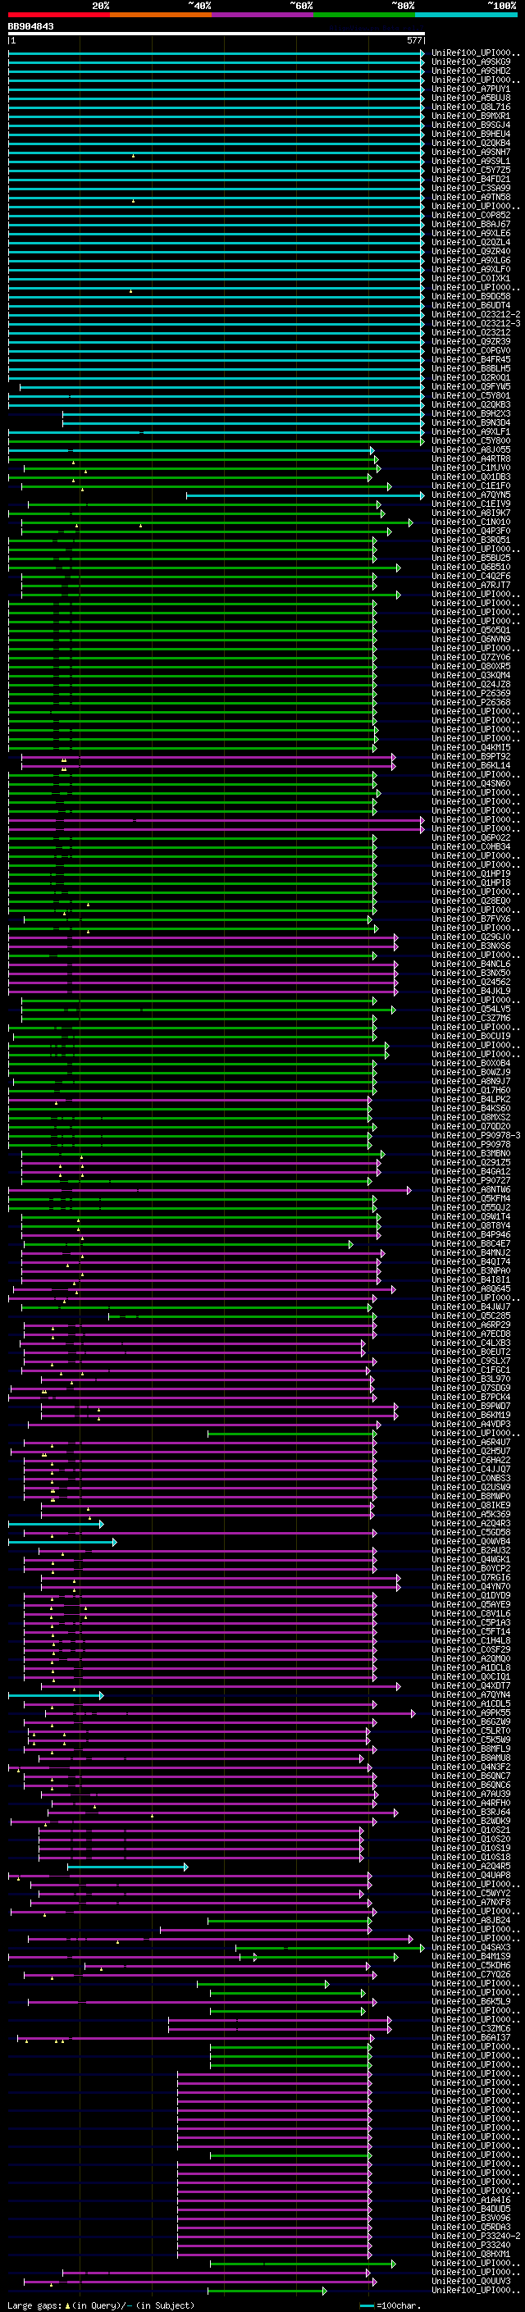
Task: Select the UniRef100_Q9FYW5 label
Action: (470, 386)
